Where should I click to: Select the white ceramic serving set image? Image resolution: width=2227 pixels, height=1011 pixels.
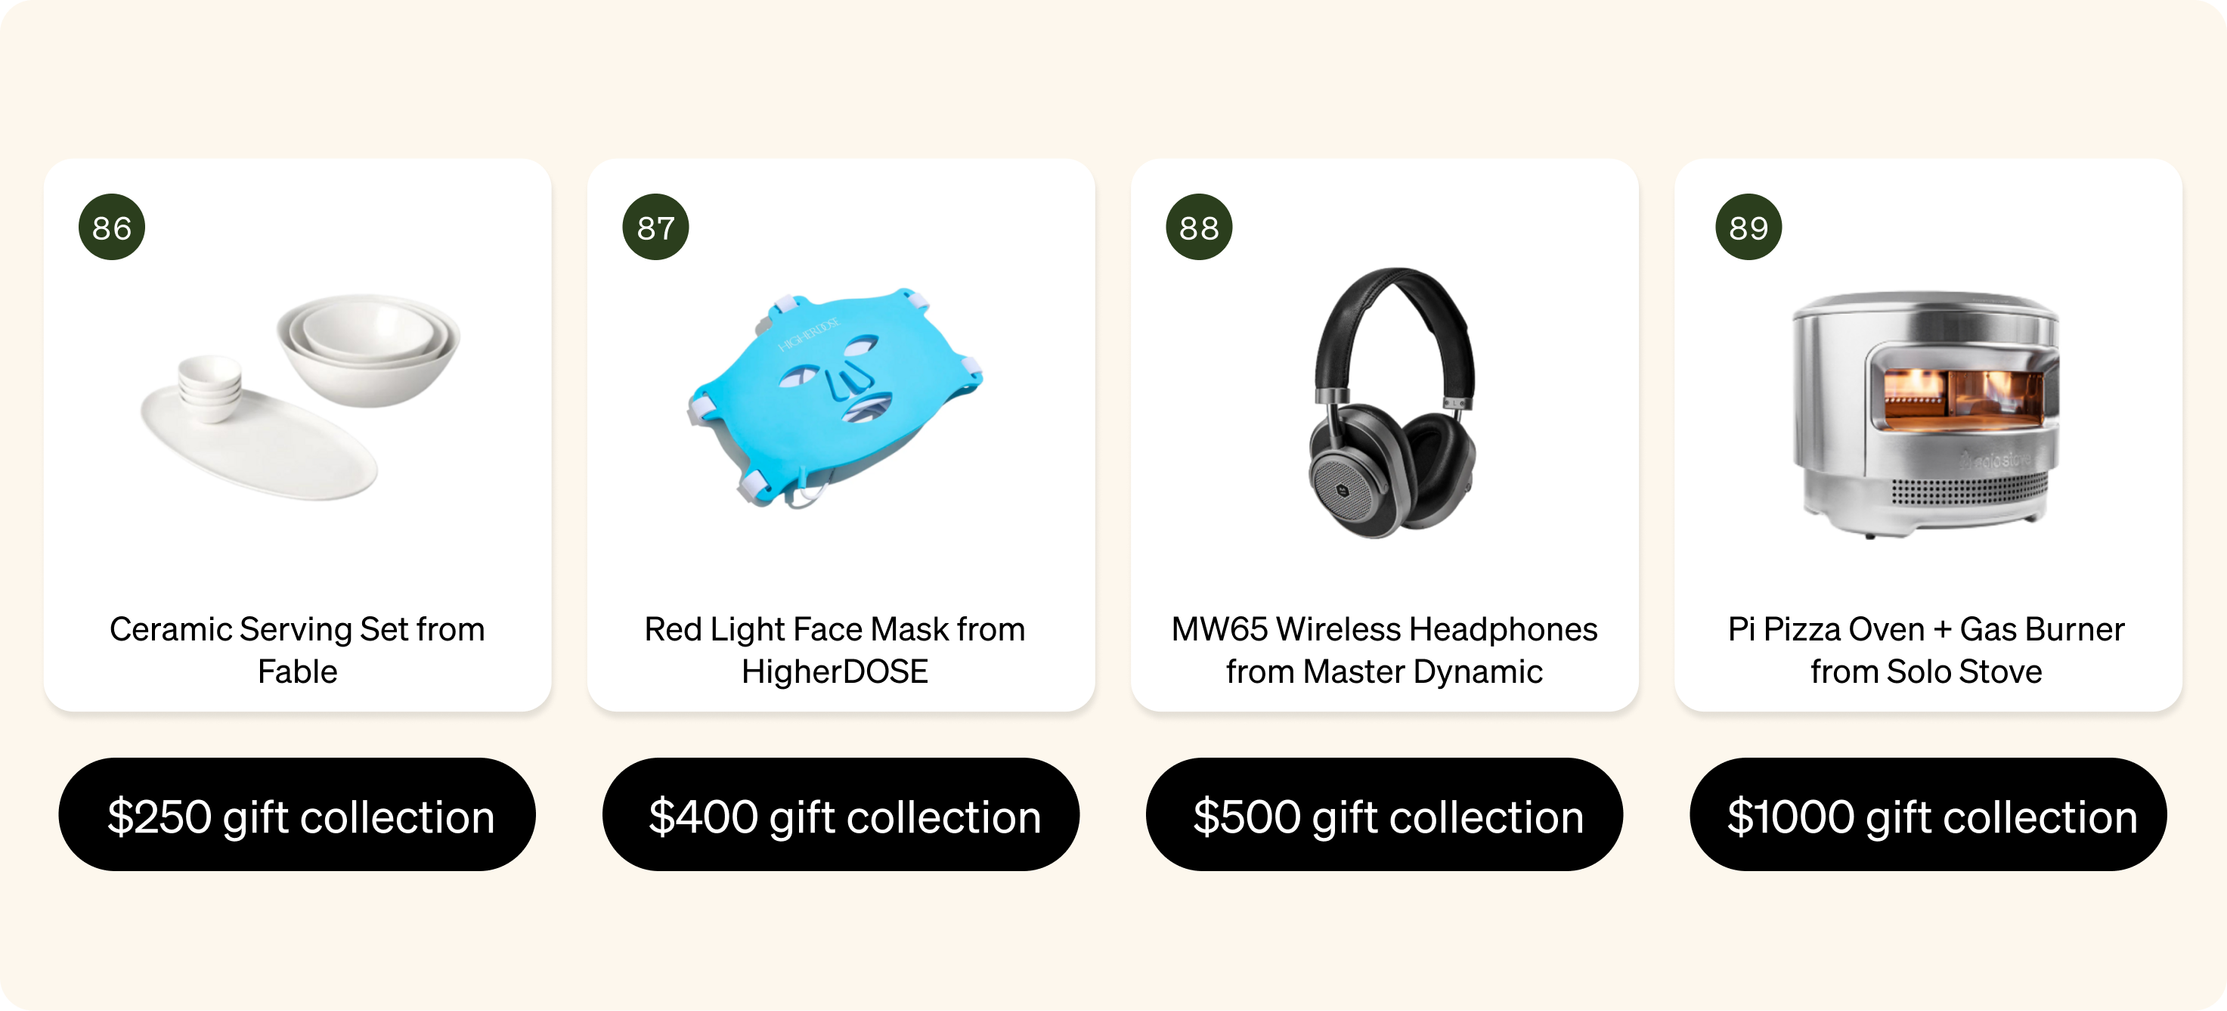299,397
